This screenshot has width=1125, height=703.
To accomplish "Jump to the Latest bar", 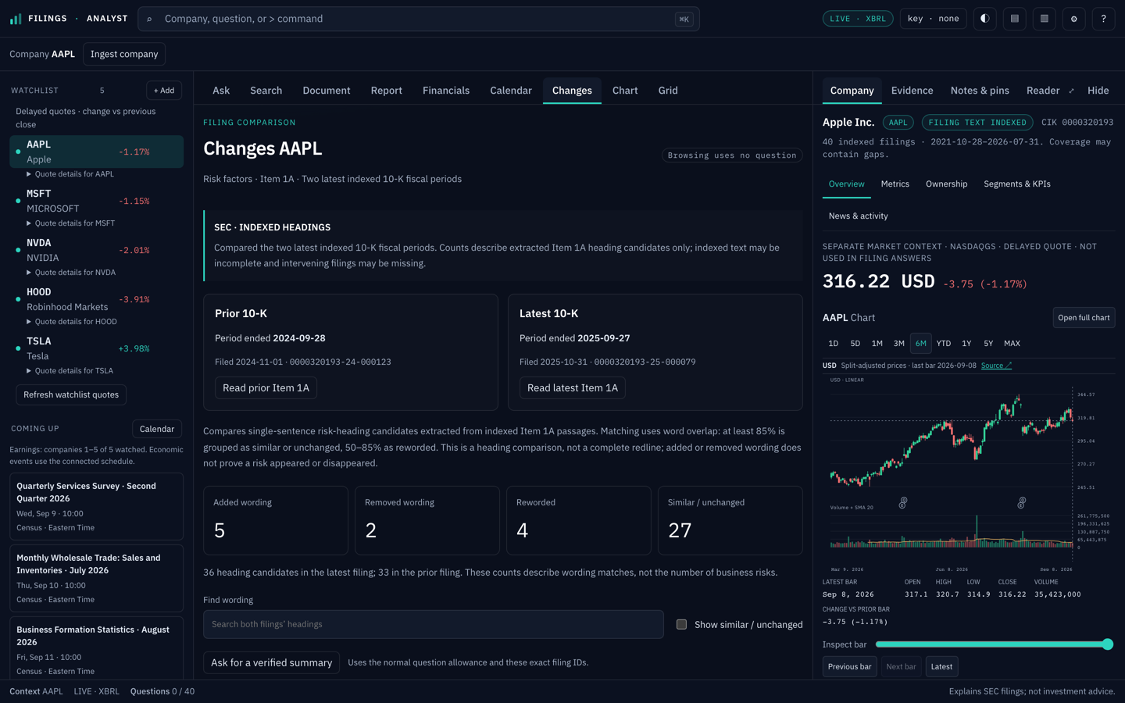I will [941, 667].
